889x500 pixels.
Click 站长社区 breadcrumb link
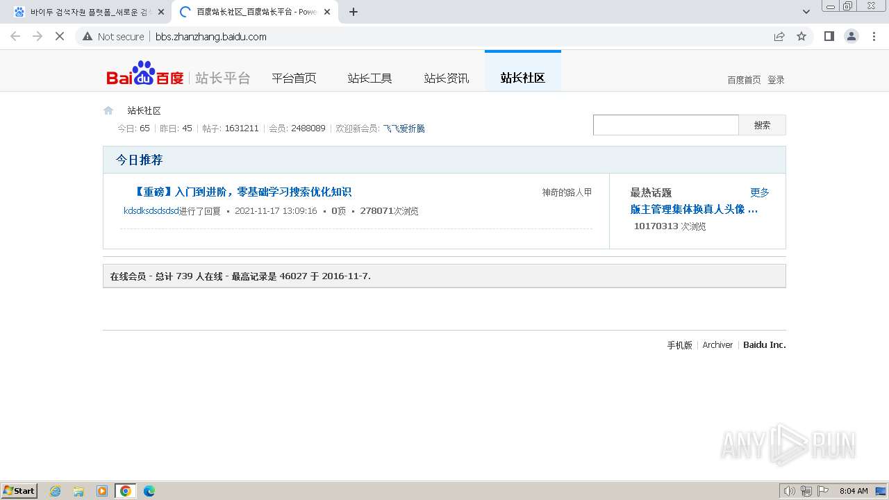click(x=144, y=110)
